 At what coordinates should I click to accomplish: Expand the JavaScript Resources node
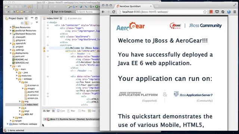click(11, 31)
